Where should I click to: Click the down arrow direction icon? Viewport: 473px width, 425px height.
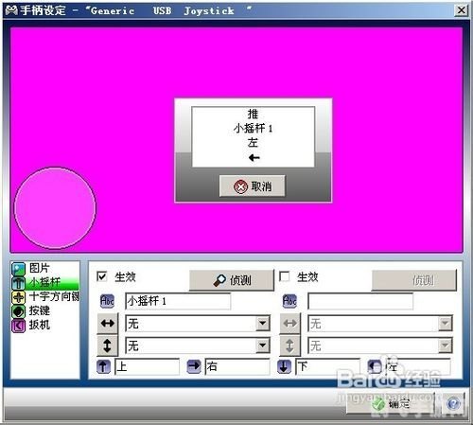coord(284,366)
